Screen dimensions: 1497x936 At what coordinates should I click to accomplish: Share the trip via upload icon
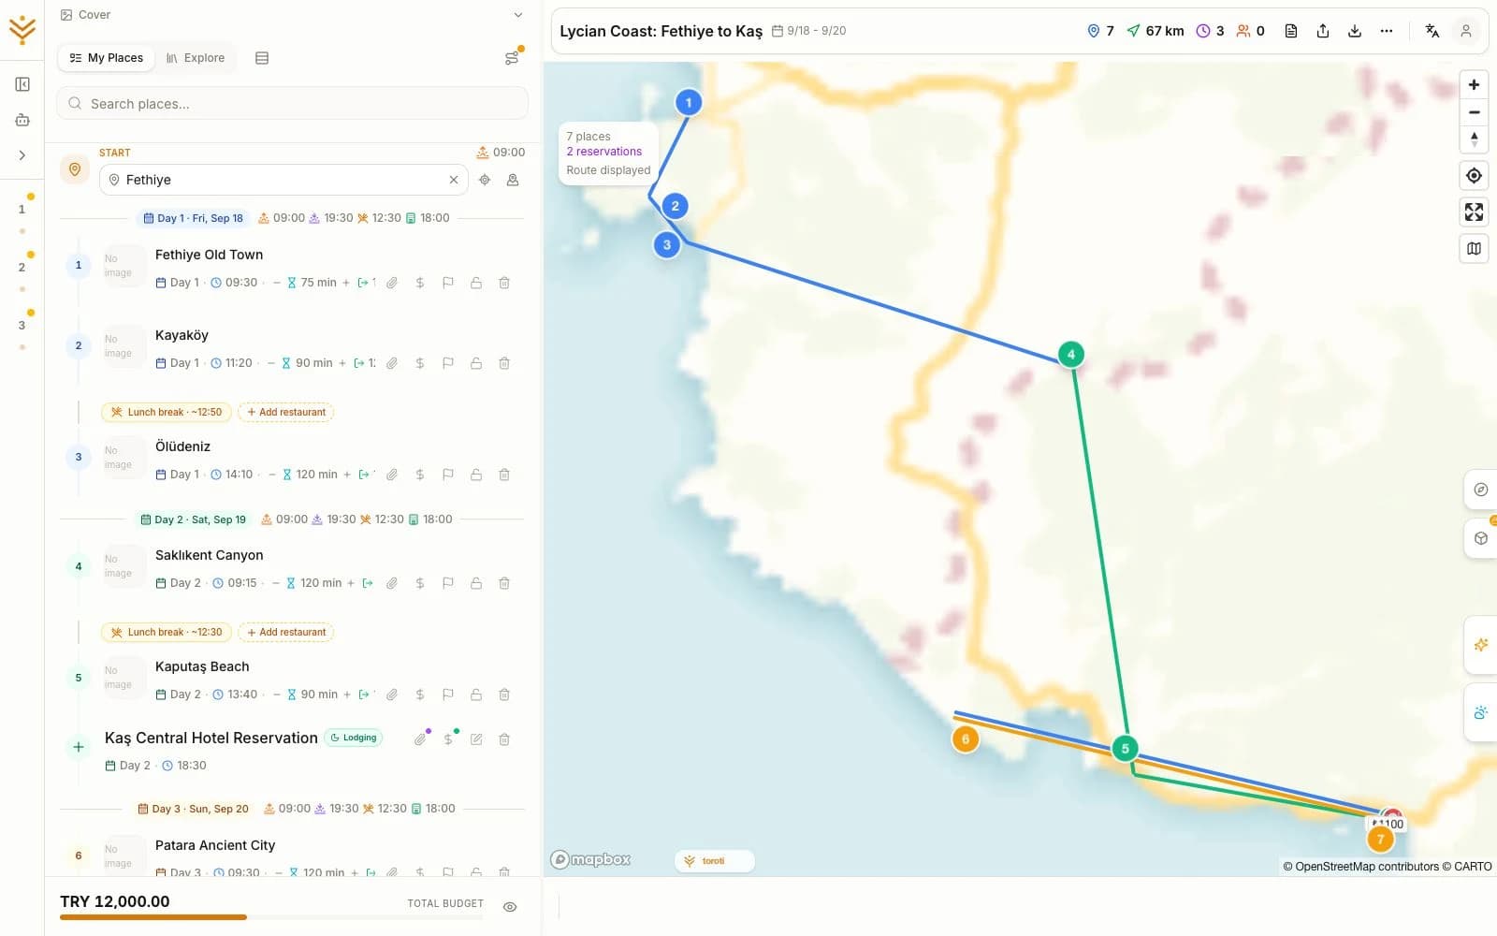click(1323, 31)
